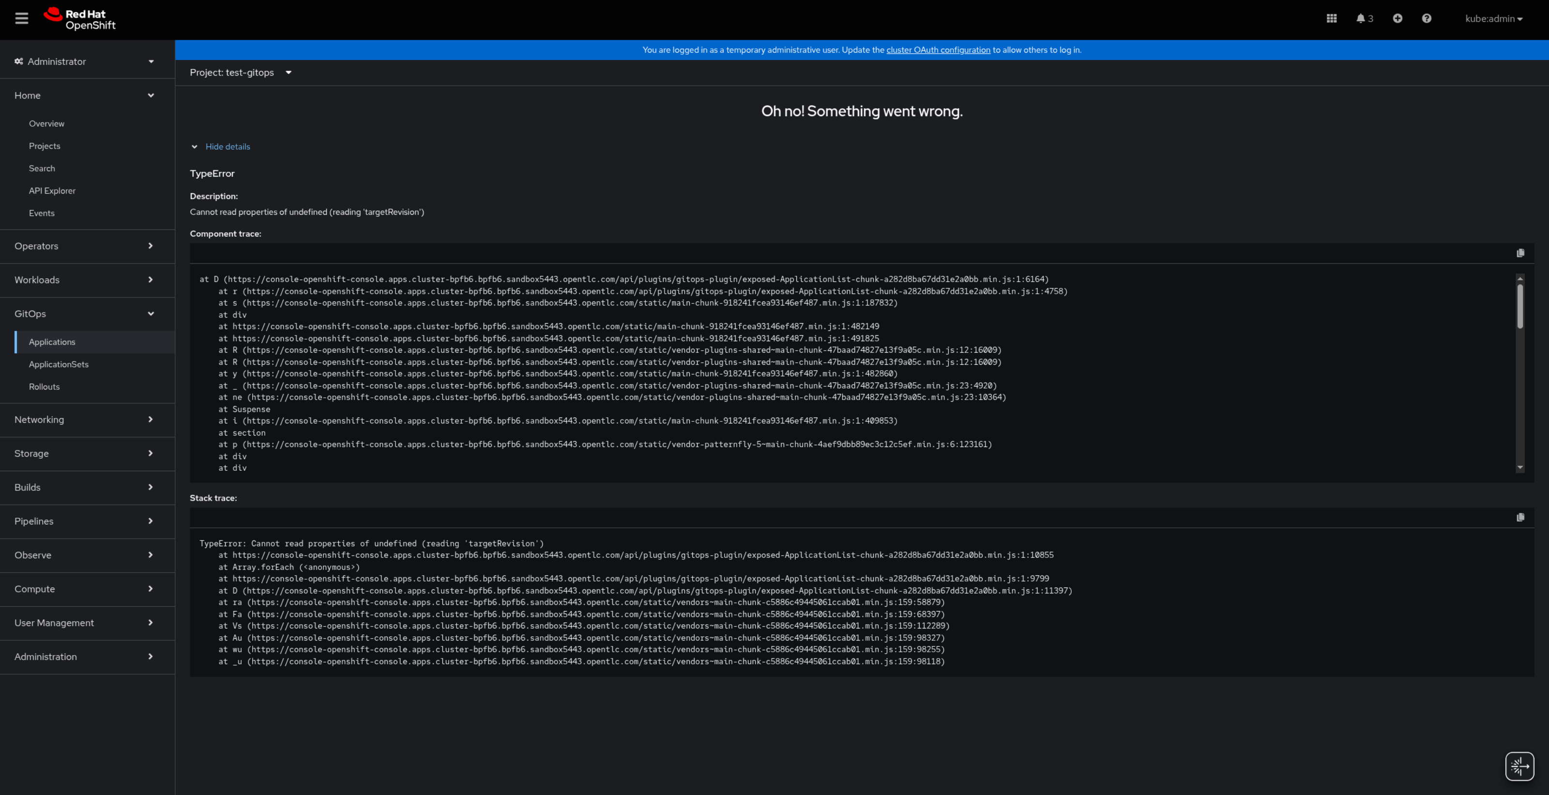Collapse the error details with Hide details
The height and width of the screenshot is (795, 1549).
click(227, 147)
